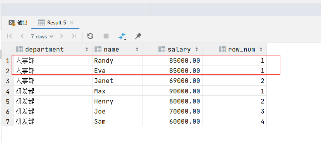Viewport: 321px width, 143px height.
Task: Select Henry's row_num cell
Action: pos(234,101)
